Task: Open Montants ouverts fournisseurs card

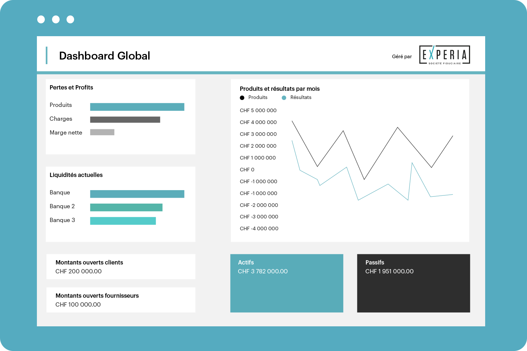Action: coord(121,300)
